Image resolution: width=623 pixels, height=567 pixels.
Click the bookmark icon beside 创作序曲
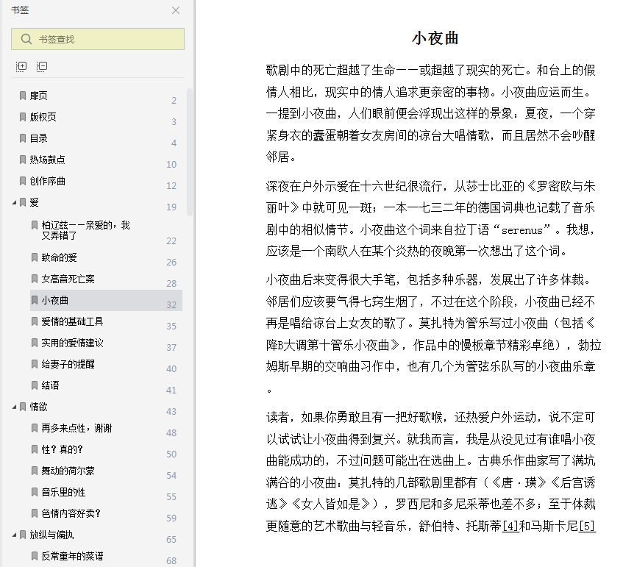coord(23,181)
